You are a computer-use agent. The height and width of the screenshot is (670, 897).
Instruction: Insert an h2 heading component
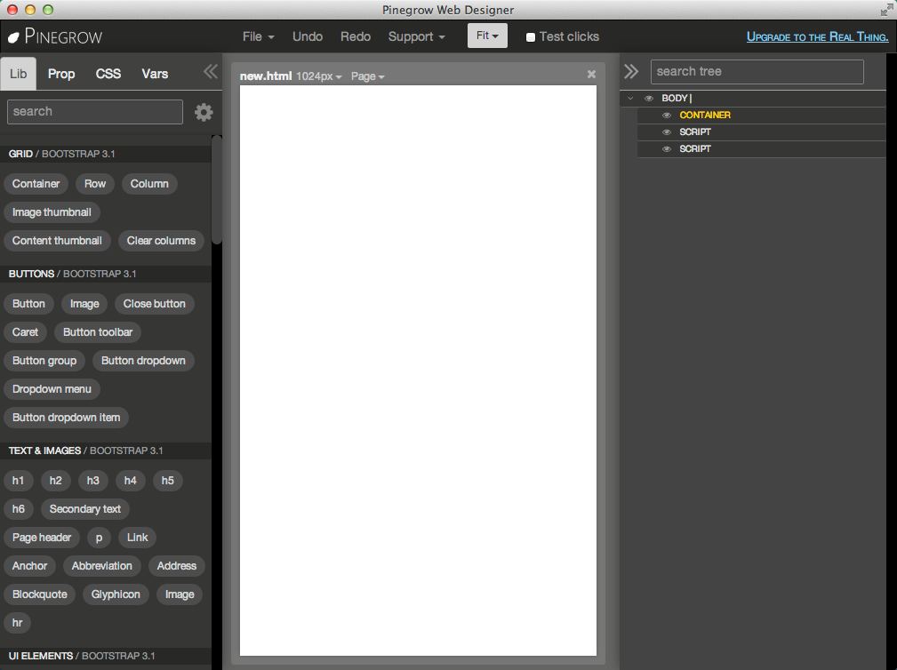pos(55,481)
